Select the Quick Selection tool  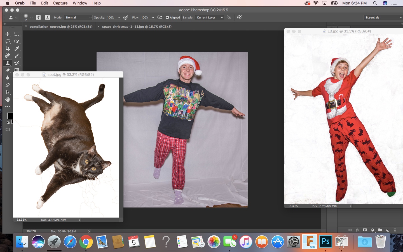17,41
